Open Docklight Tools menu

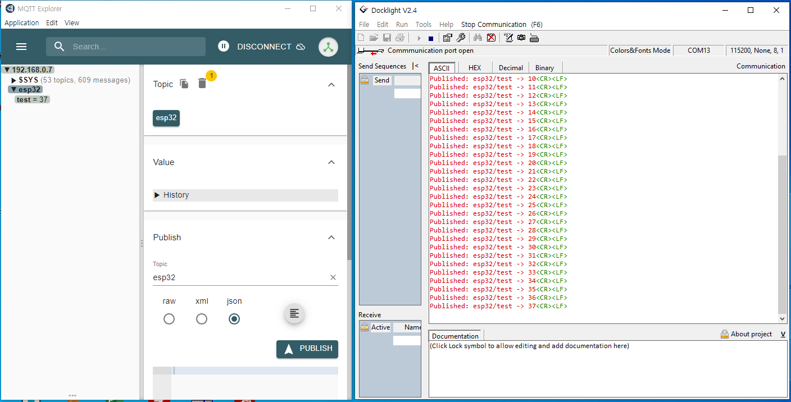tap(424, 25)
